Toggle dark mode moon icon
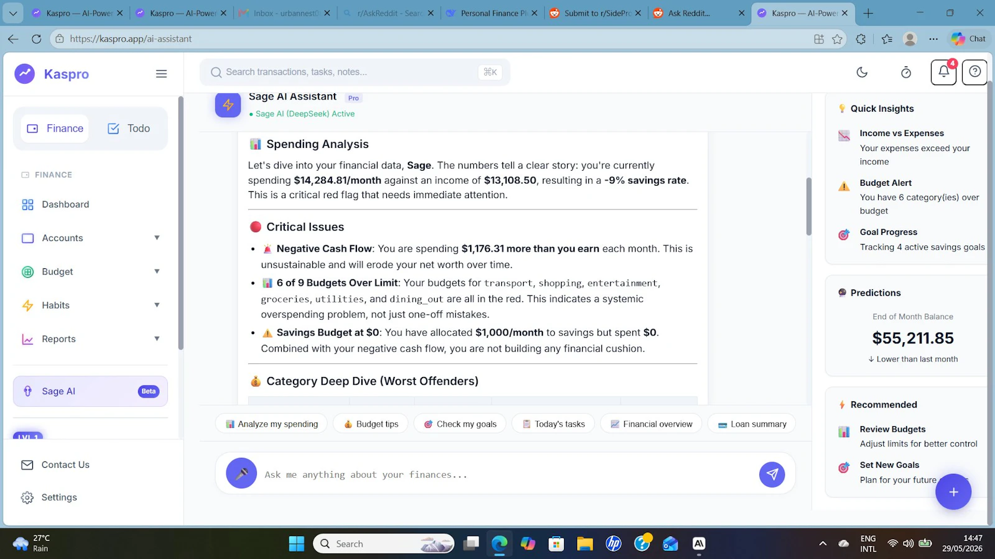This screenshot has width=995, height=559. [862, 73]
